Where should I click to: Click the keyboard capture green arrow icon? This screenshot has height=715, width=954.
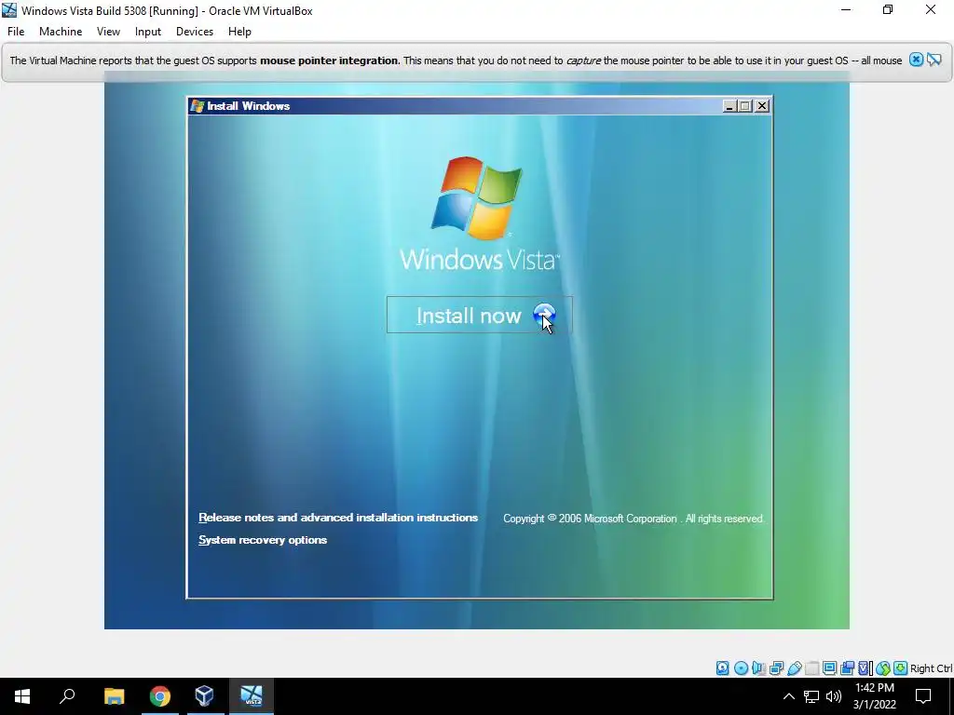tap(901, 668)
